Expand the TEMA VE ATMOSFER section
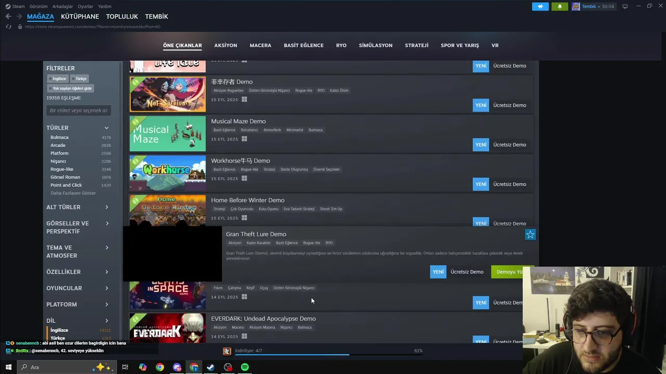Viewport: 666px width, 374px height. click(x=78, y=251)
